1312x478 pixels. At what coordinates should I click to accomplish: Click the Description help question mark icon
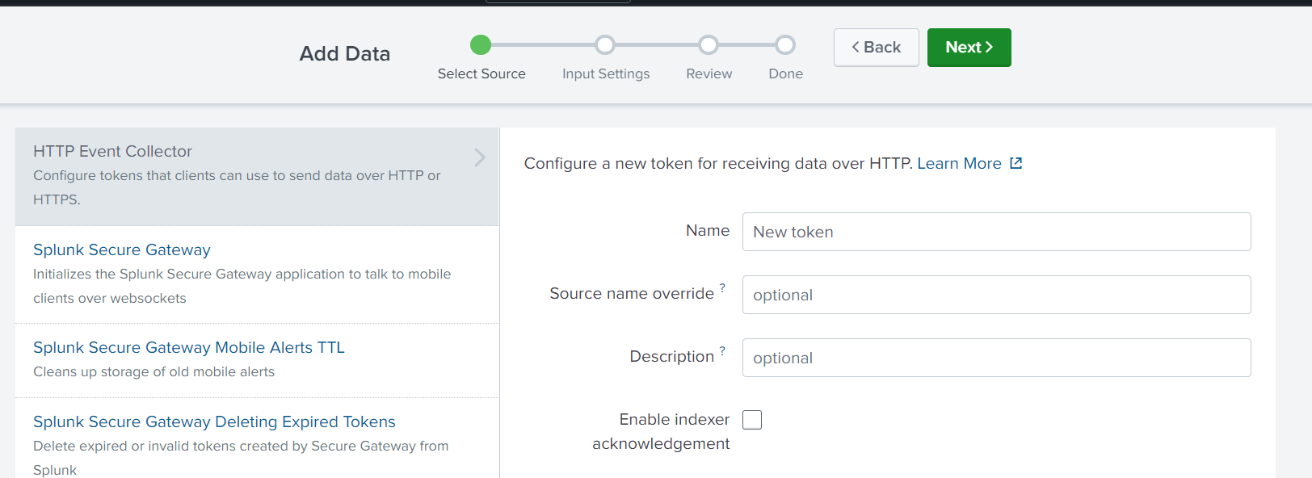click(722, 350)
